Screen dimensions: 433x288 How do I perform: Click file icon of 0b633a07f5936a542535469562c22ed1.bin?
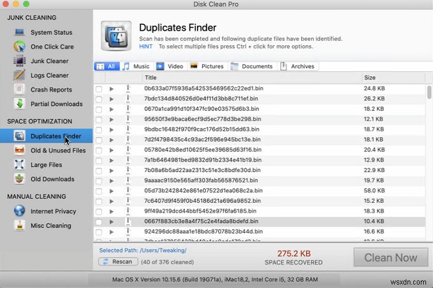click(x=128, y=89)
